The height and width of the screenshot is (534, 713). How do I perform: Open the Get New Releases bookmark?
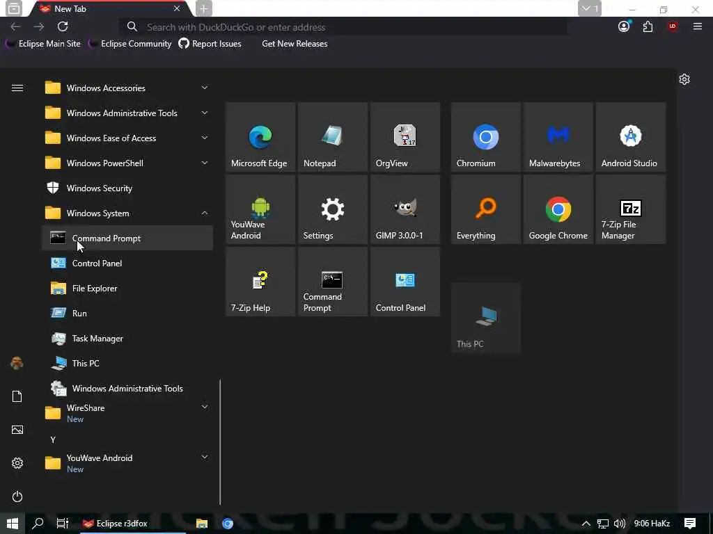pos(295,44)
